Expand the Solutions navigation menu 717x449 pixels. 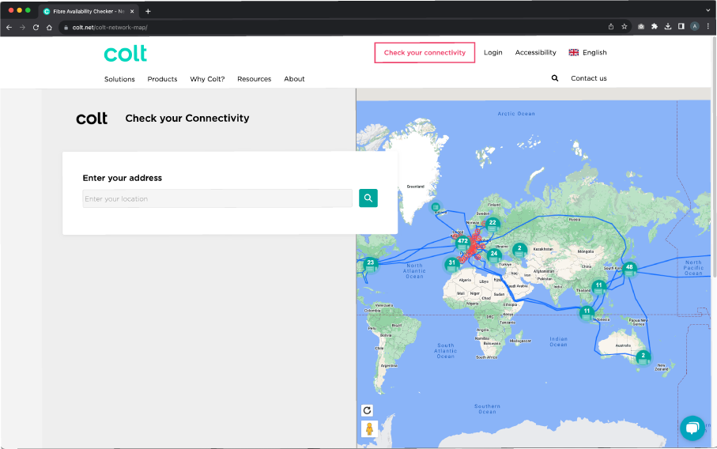[119, 79]
